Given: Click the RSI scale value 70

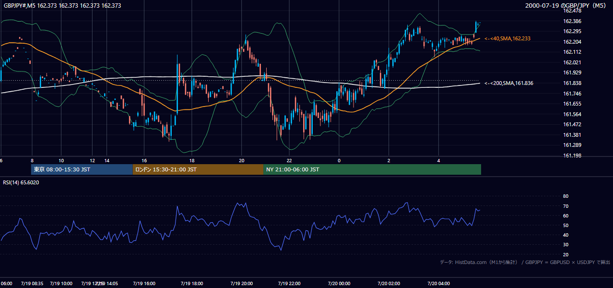Looking at the screenshot, I should click(566, 206).
